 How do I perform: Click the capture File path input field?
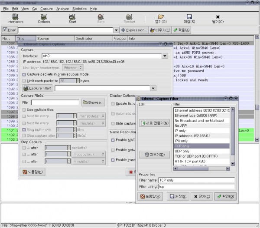(x=55, y=102)
